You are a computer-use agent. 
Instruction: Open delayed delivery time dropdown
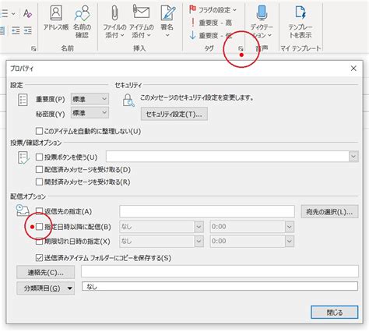[290, 227]
